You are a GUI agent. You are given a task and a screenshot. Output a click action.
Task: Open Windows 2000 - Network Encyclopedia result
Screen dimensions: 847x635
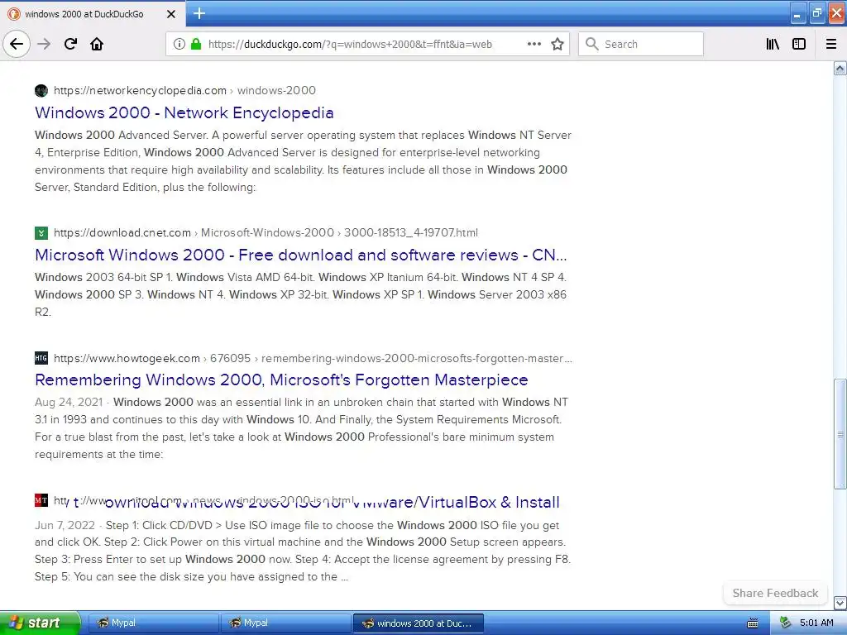184,112
